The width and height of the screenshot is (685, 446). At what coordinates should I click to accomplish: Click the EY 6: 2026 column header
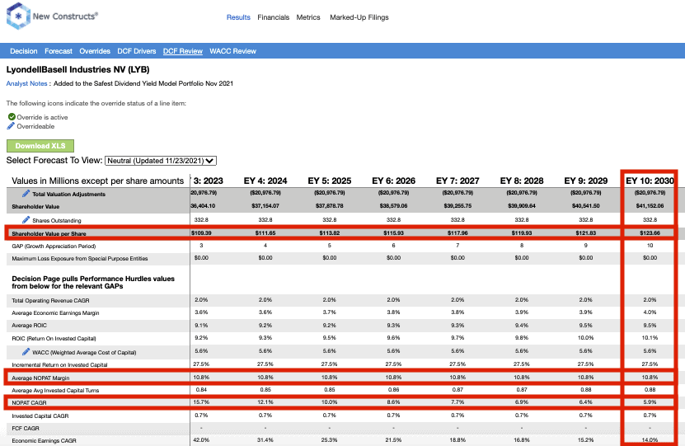394,181
